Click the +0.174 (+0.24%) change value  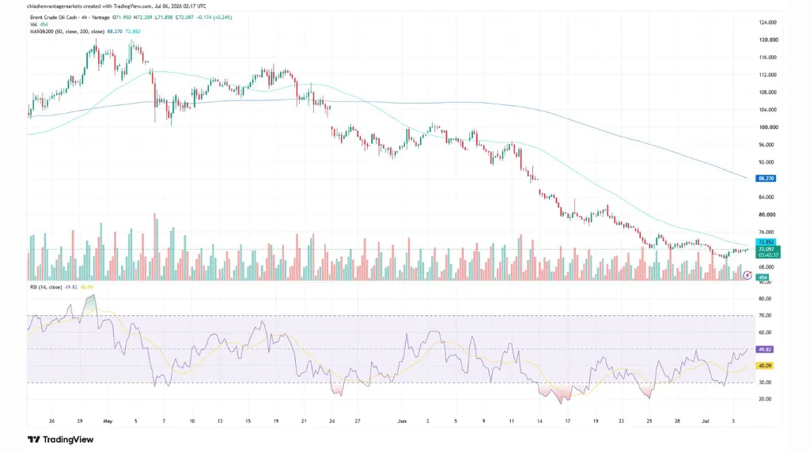coord(215,17)
